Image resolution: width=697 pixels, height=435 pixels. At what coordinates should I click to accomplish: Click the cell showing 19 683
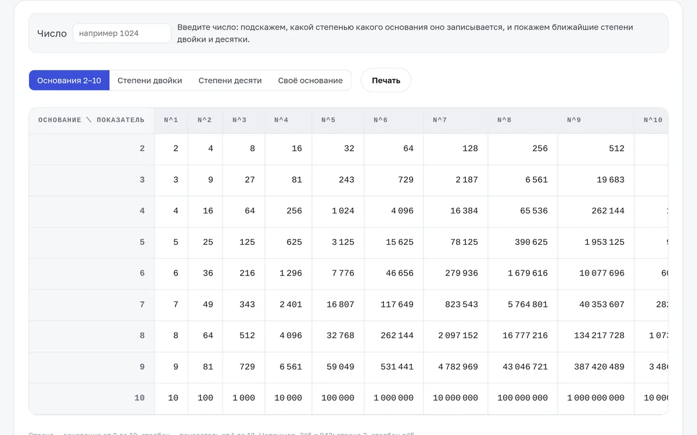[x=596, y=180]
